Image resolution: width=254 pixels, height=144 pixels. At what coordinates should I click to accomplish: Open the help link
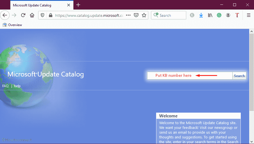click(x=17, y=86)
